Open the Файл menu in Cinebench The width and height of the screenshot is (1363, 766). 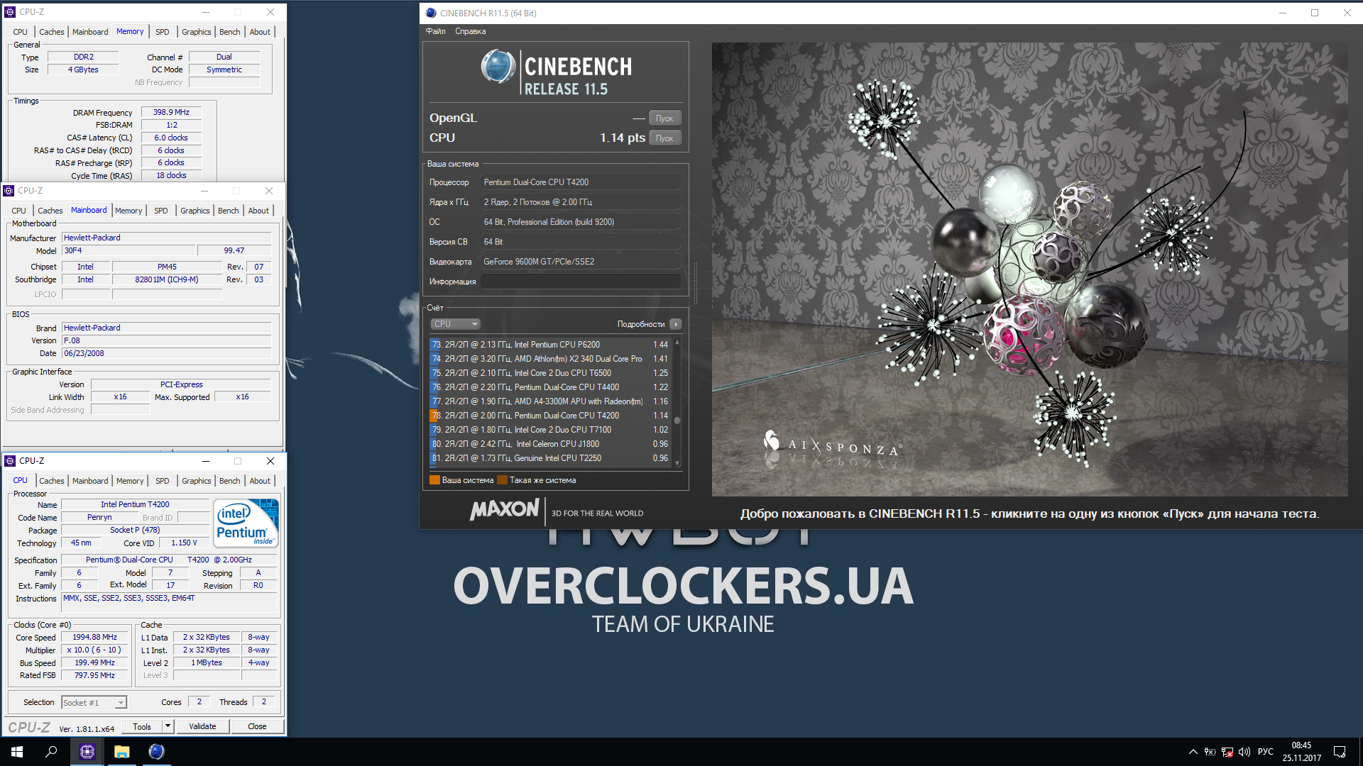(x=435, y=31)
